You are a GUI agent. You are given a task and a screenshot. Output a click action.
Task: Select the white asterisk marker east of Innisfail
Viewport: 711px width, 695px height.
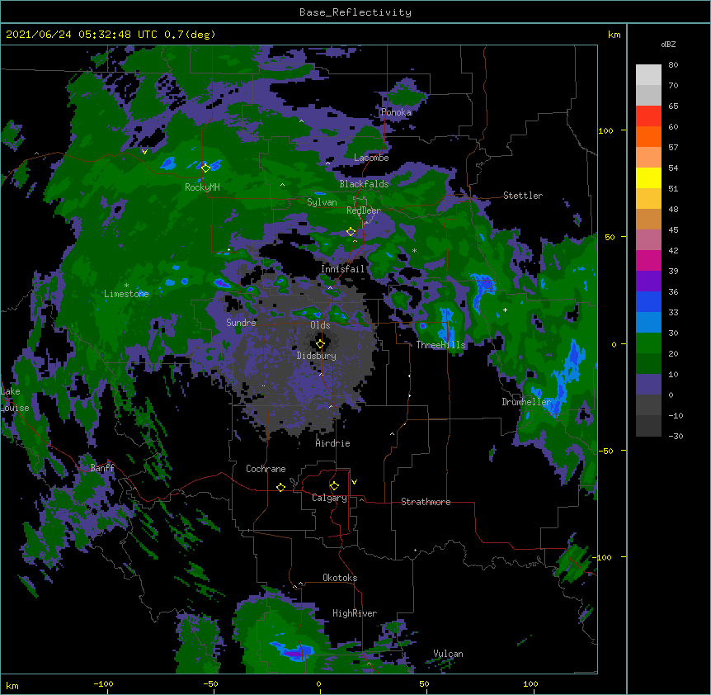tap(414, 250)
